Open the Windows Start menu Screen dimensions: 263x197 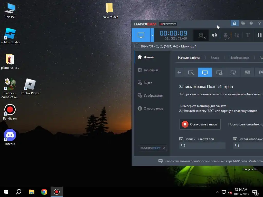click(6, 192)
